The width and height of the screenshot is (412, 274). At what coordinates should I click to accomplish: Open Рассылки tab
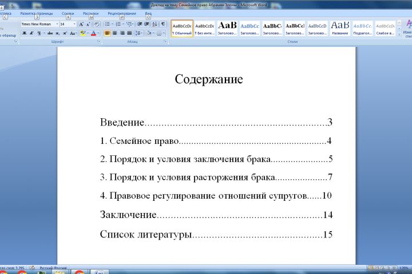coord(90,13)
